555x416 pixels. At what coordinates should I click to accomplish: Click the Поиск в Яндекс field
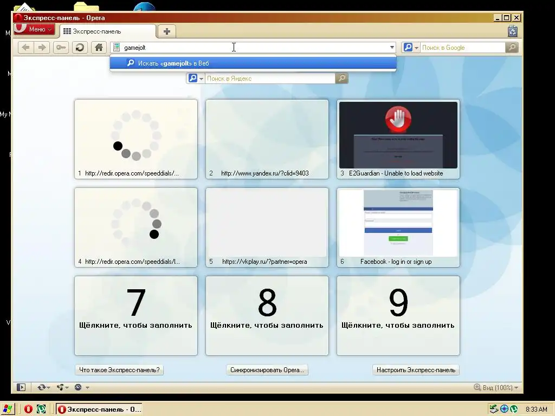tap(270, 78)
